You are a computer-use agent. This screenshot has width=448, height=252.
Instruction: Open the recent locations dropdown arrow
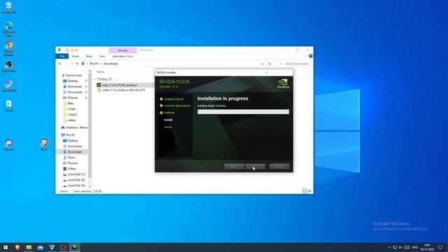[72, 64]
